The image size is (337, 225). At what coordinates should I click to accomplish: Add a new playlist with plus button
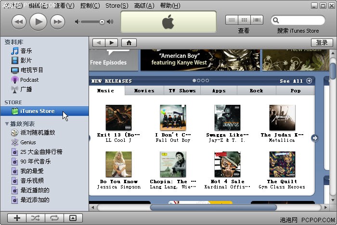(17, 218)
